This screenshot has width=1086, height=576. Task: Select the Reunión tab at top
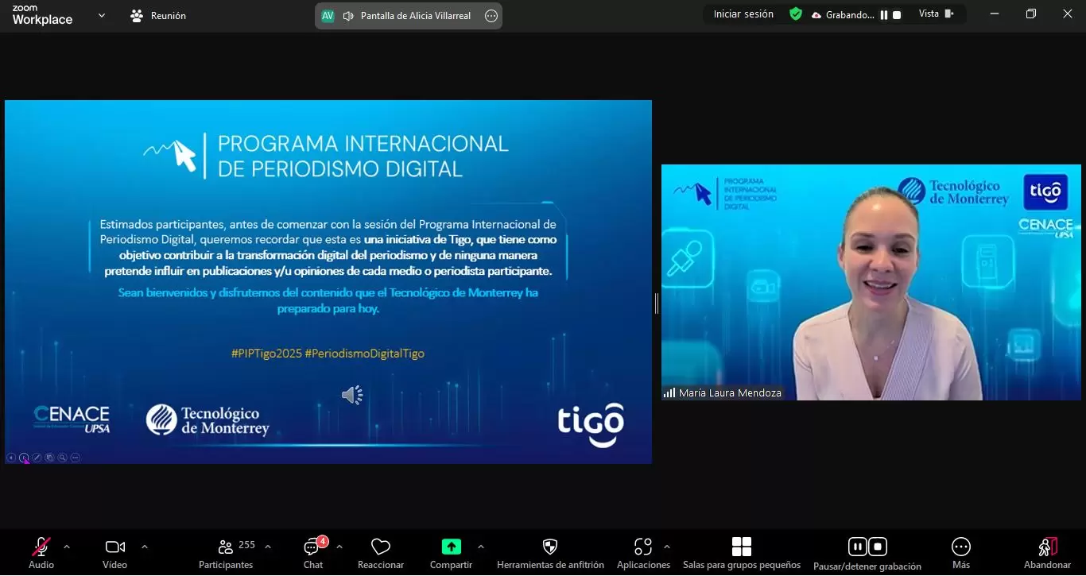pos(158,16)
